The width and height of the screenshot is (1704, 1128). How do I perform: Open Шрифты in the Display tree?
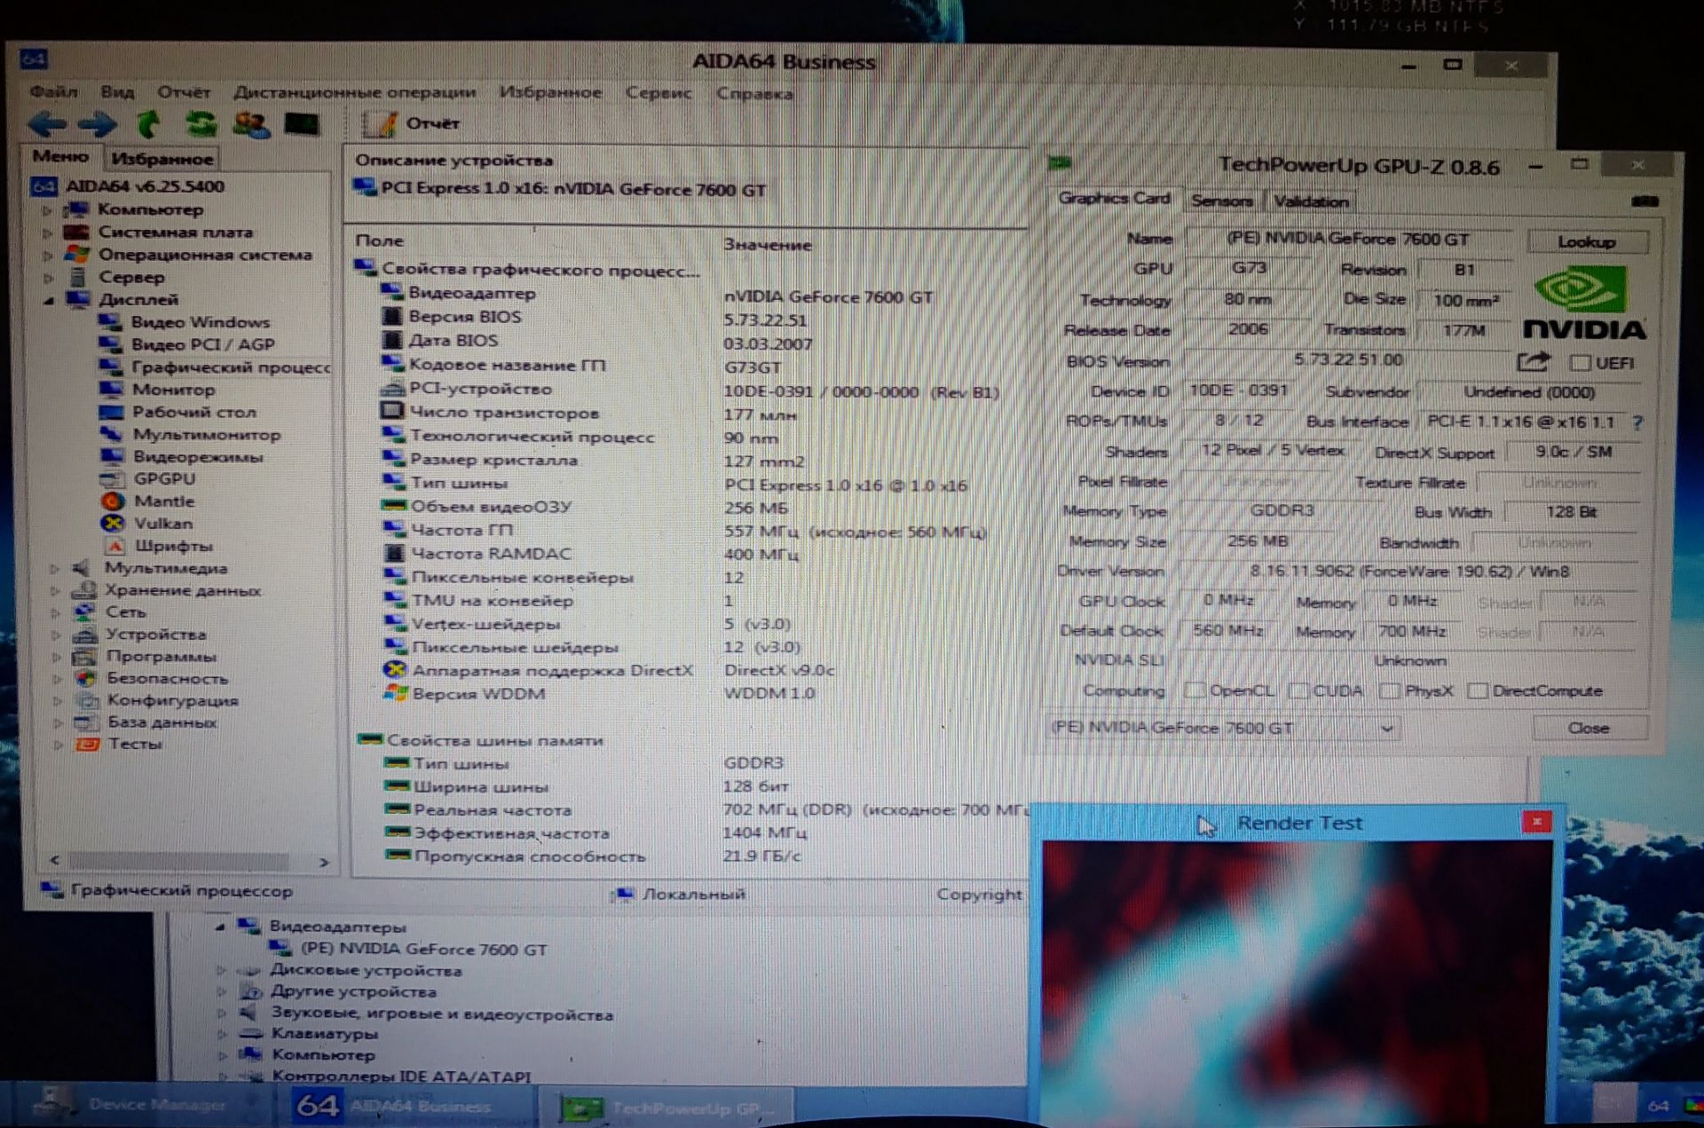[173, 546]
